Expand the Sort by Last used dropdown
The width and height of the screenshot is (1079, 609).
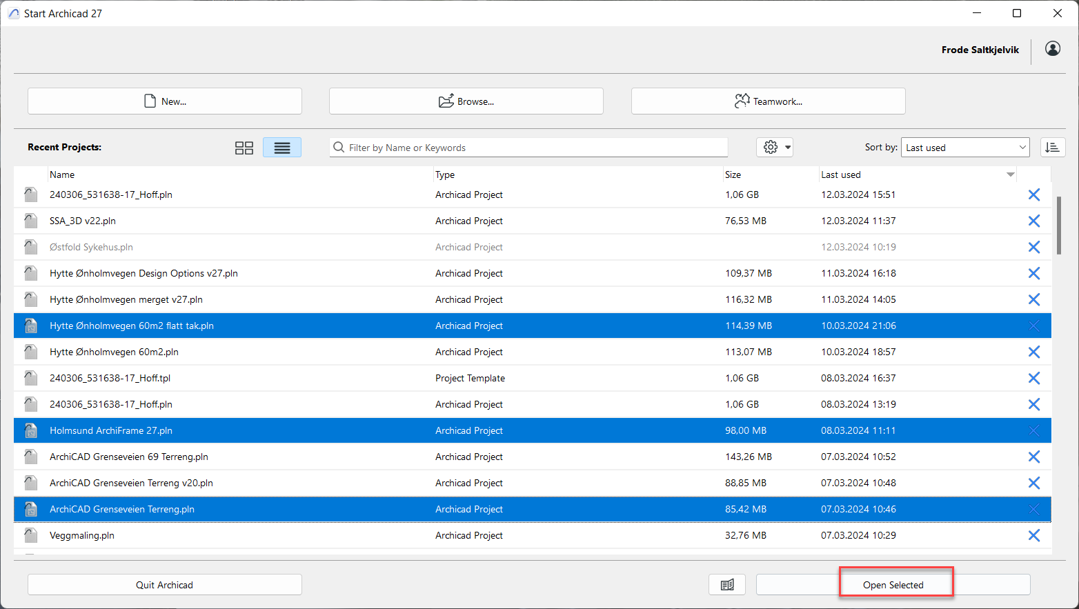tap(964, 148)
